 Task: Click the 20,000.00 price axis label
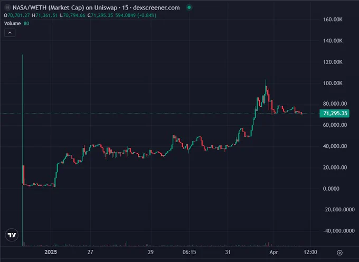(x=335, y=167)
